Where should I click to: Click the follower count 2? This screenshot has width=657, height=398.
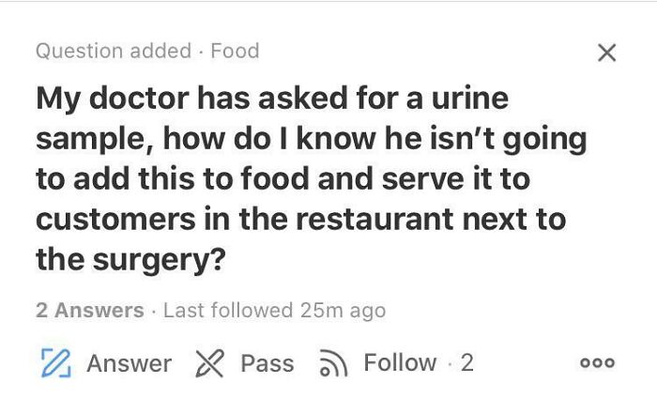point(467,362)
